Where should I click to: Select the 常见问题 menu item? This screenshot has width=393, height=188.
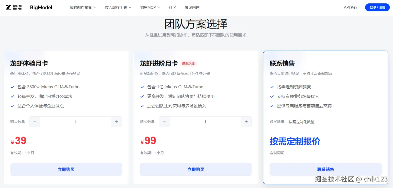click(x=192, y=7)
